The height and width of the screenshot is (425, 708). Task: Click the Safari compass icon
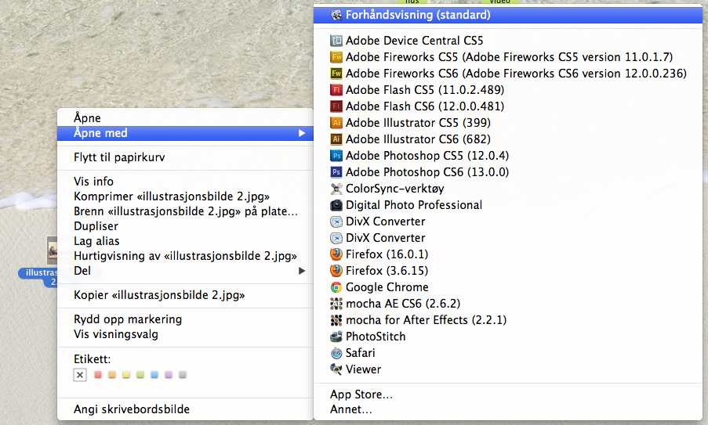(x=336, y=353)
